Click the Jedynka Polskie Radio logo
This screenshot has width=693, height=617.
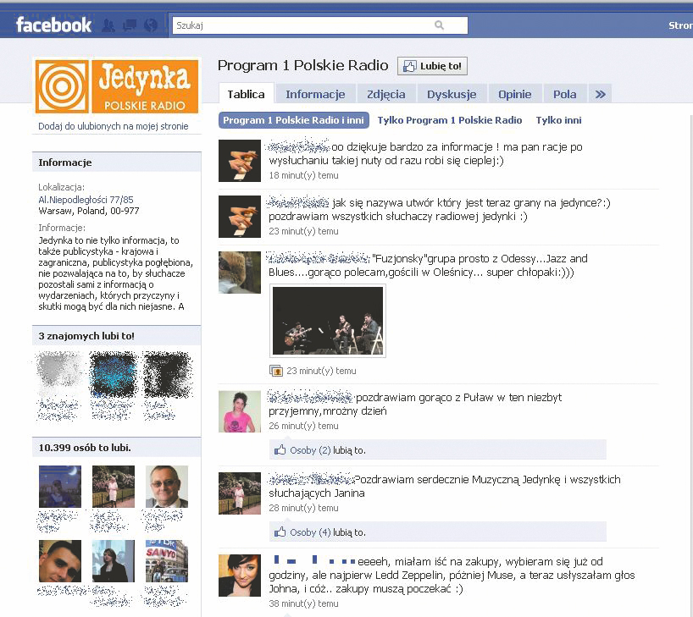point(115,85)
